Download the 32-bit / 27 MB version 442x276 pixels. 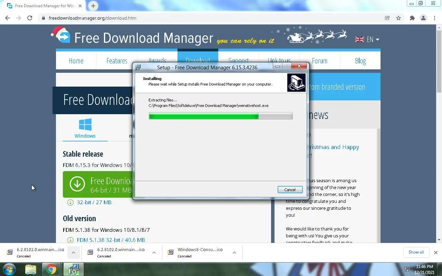click(x=94, y=203)
